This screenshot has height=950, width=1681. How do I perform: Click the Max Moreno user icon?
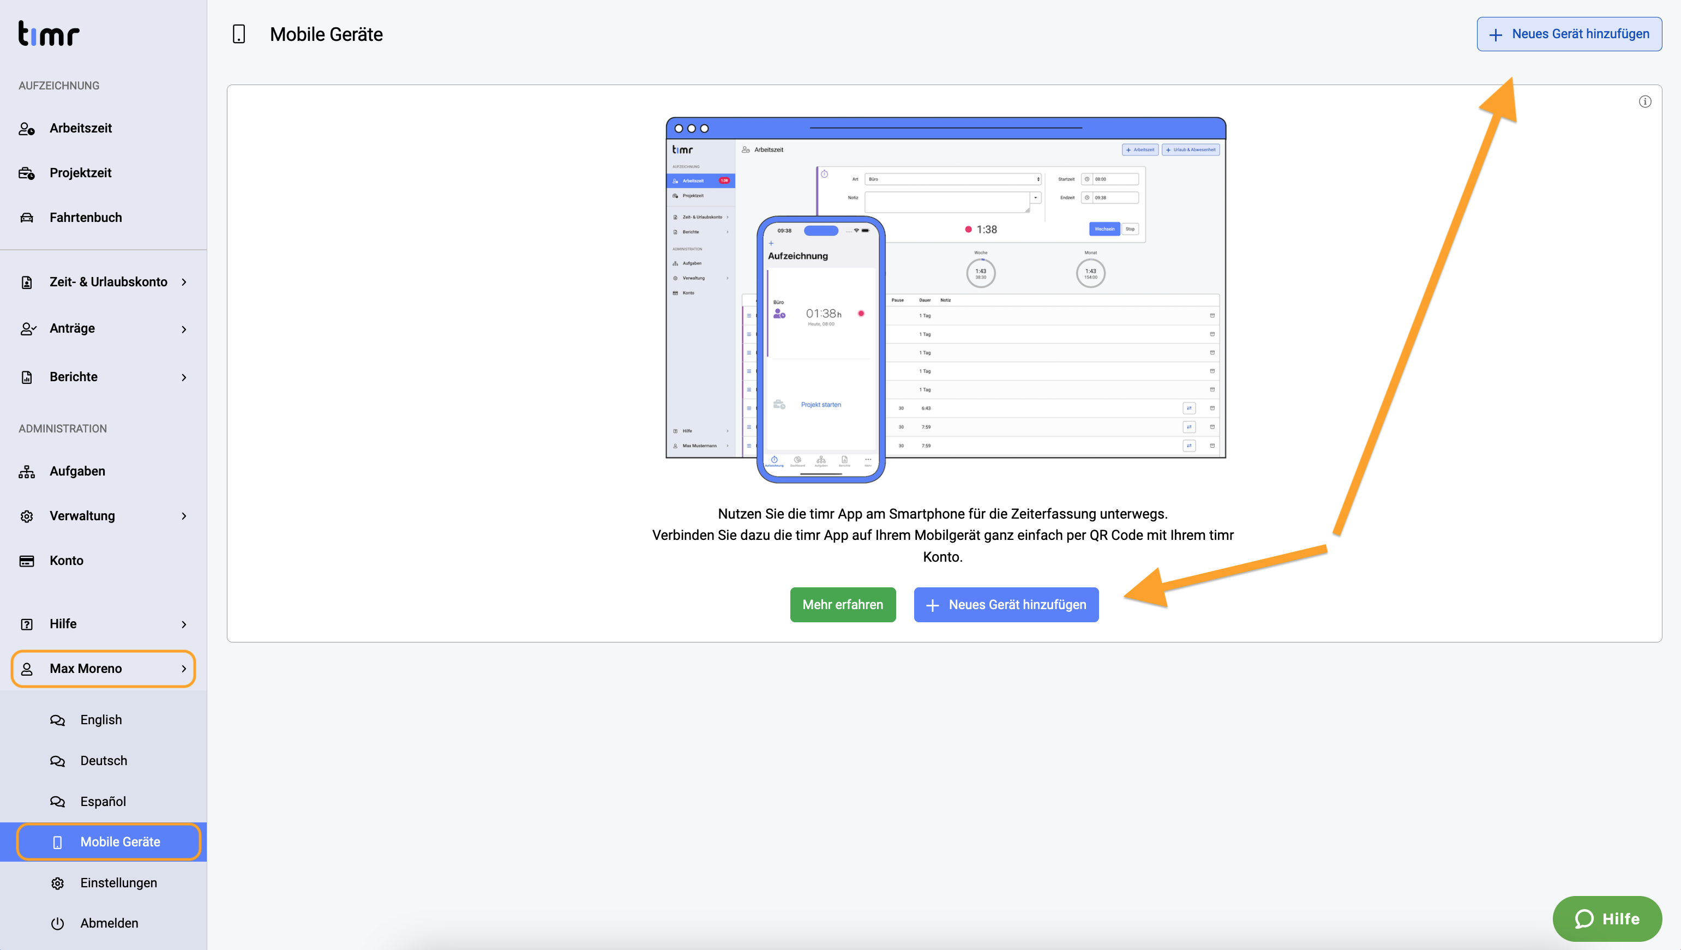point(27,669)
